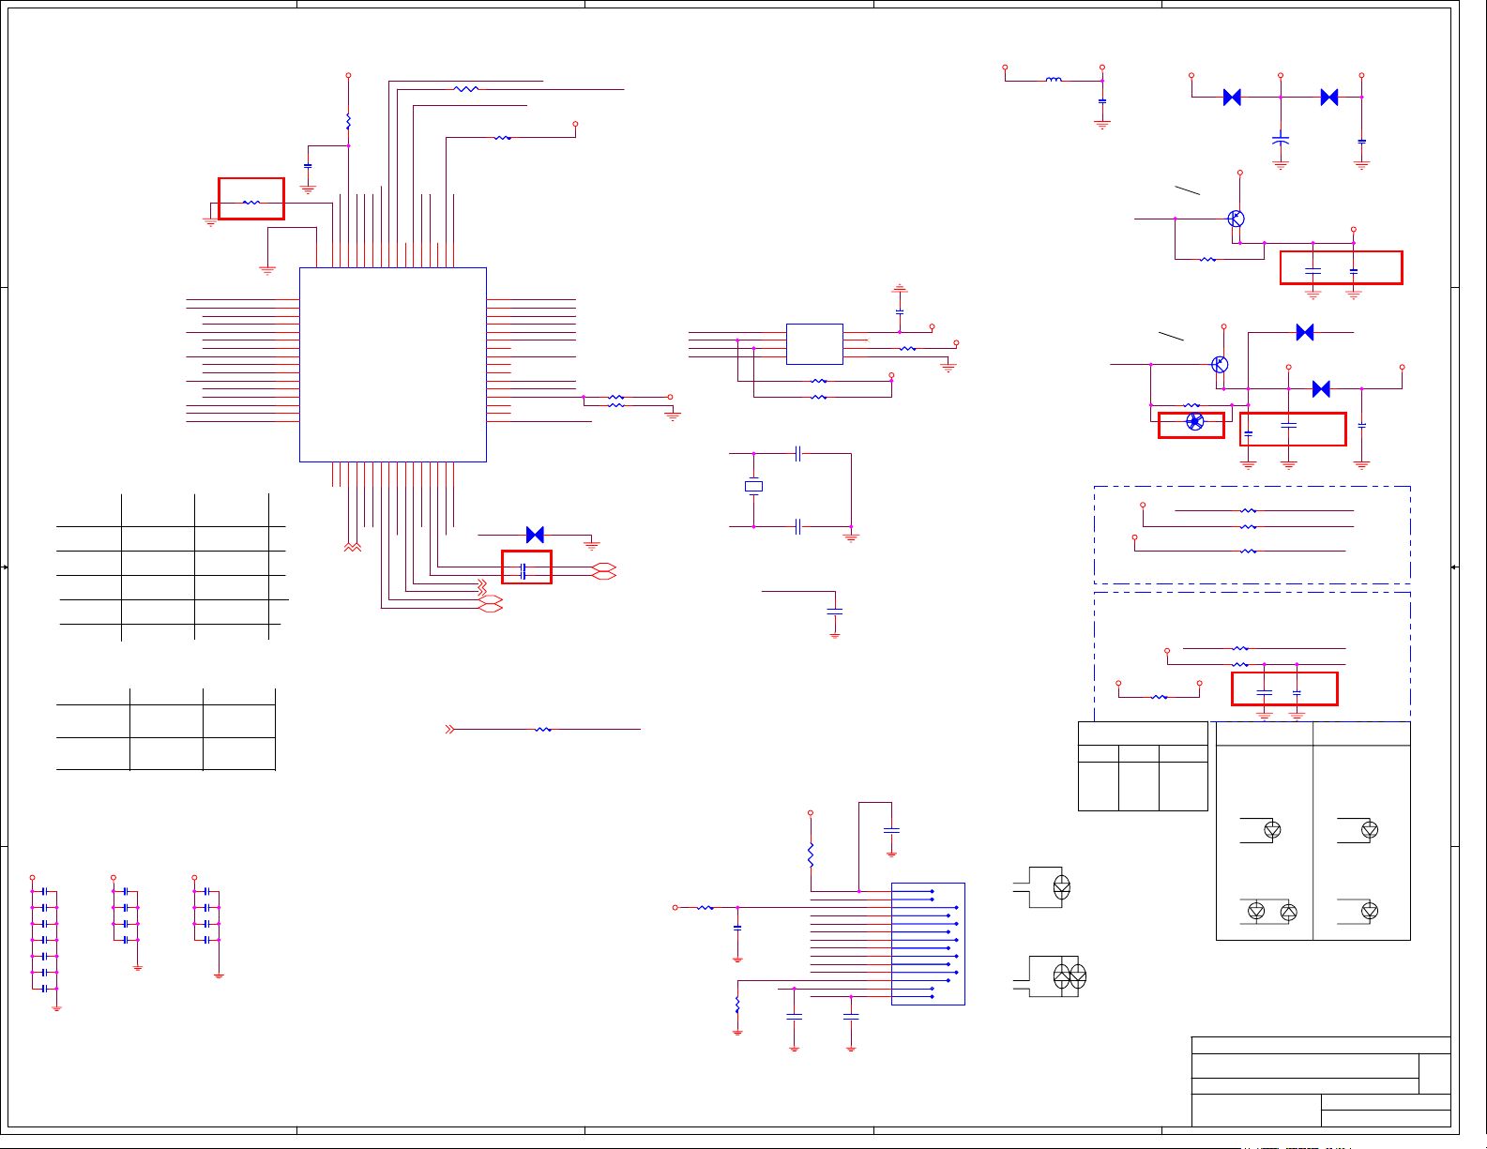The image size is (1487, 1149).
Task: Select the vertical resistor above the large IC
Action: coord(348,122)
